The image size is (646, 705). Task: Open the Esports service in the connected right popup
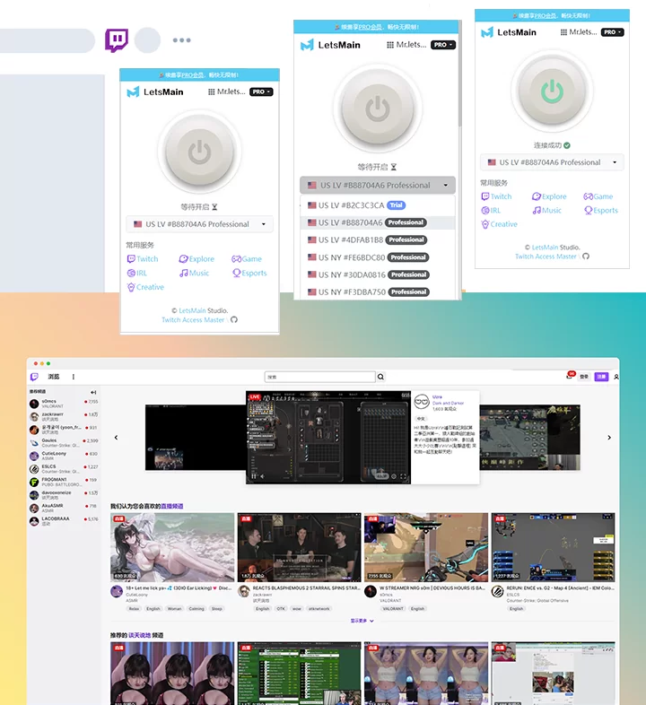pos(601,211)
